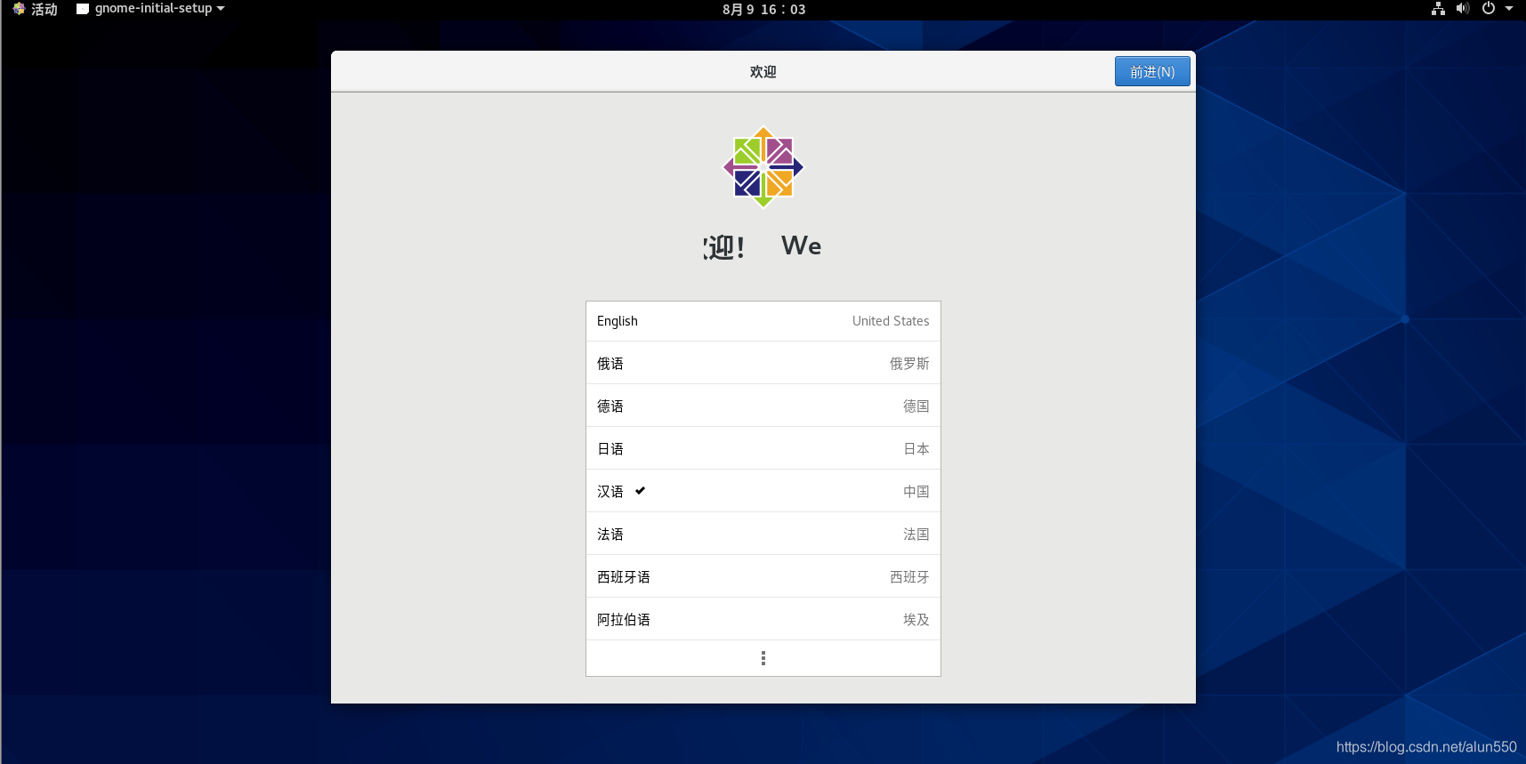This screenshot has height=764, width=1526.
Task: Open the 活动 Activities overview
Action: pos(35,9)
